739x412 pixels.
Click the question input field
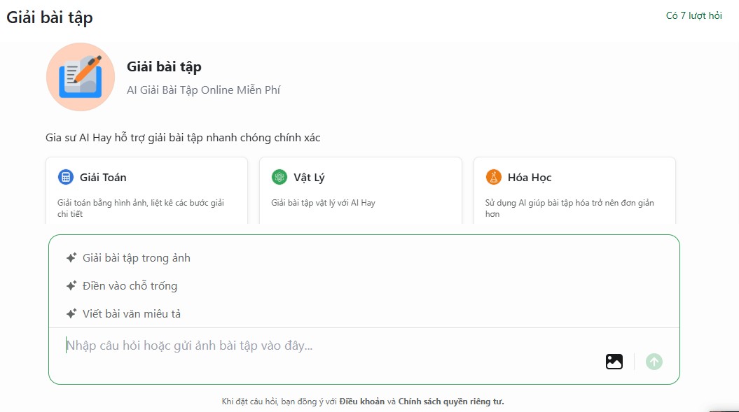[x=280, y=343]
